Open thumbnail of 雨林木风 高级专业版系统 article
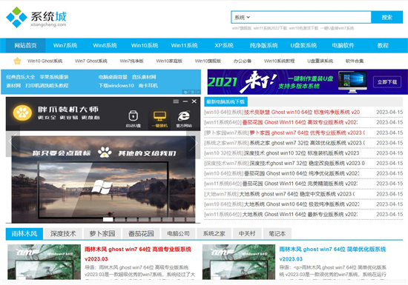Viewport: 408px width, 285px height. 44,262
